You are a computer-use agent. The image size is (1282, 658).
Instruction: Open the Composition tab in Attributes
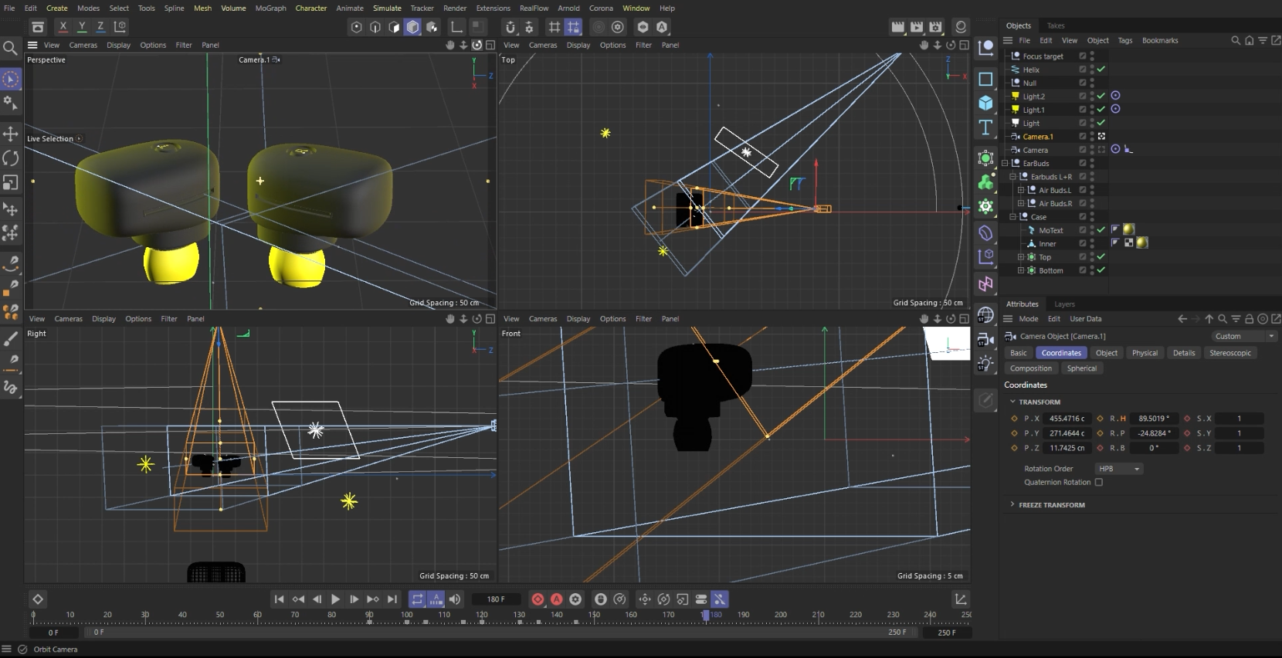pos(1031,368)
